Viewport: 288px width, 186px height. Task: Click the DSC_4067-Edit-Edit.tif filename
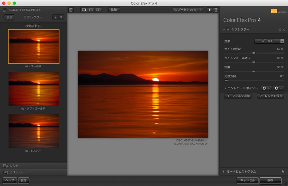pos(192,140)
